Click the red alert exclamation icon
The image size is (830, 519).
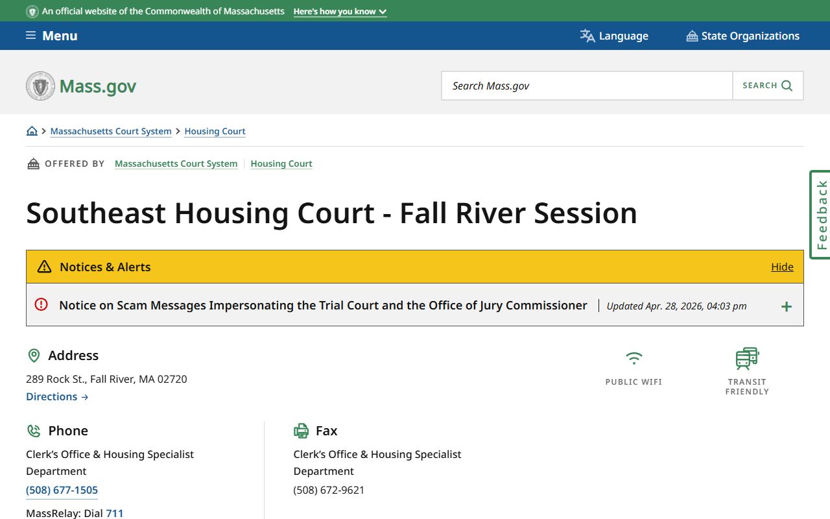(41, 304)
